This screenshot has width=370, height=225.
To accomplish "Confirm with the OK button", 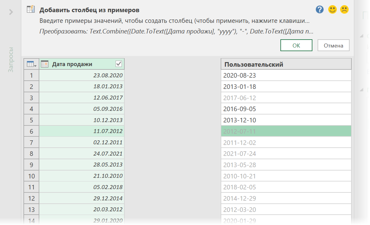I will point(296,45).
